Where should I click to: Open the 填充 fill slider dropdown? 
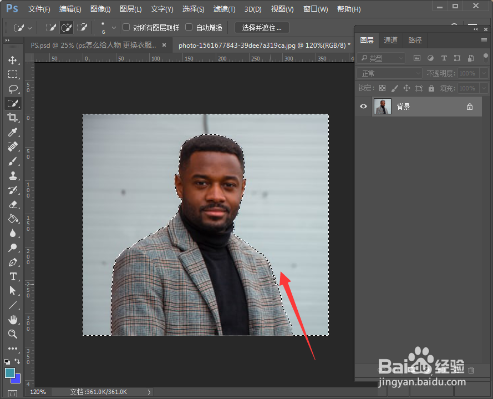tap(484, 88)
